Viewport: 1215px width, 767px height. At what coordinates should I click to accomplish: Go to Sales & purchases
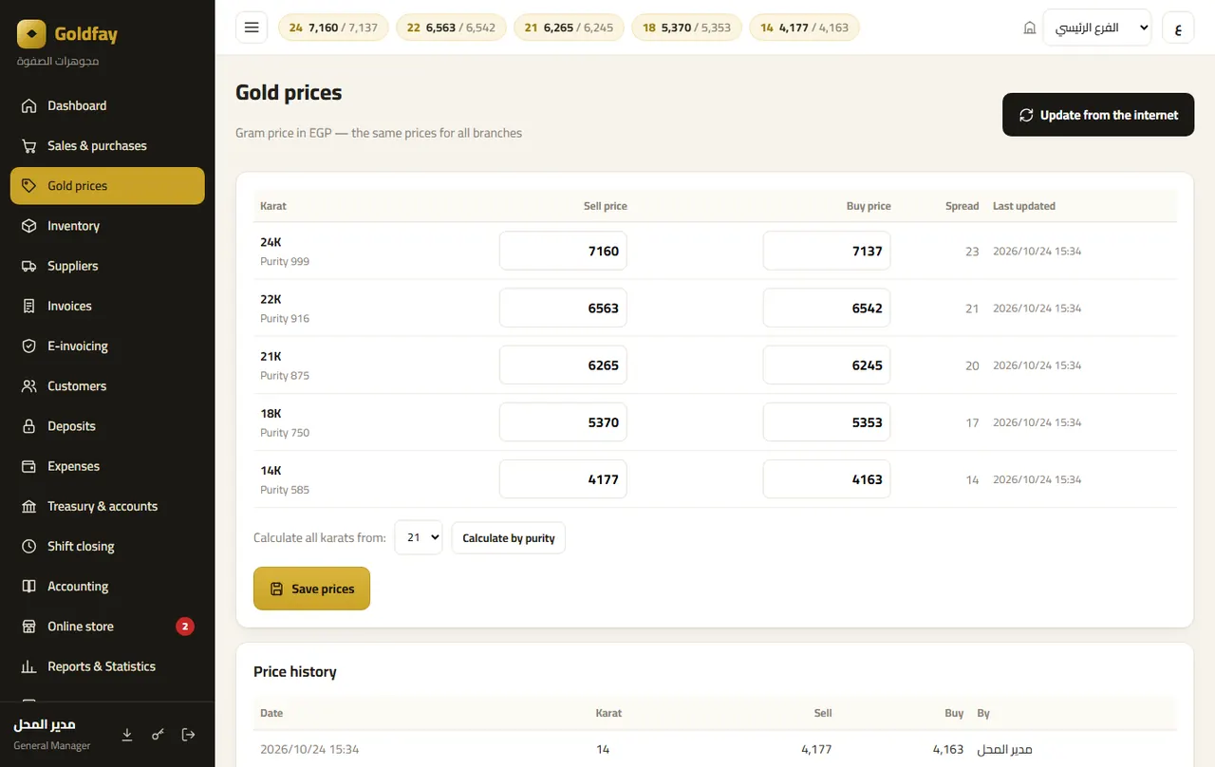pyautogui.click(x=107, y=145)
